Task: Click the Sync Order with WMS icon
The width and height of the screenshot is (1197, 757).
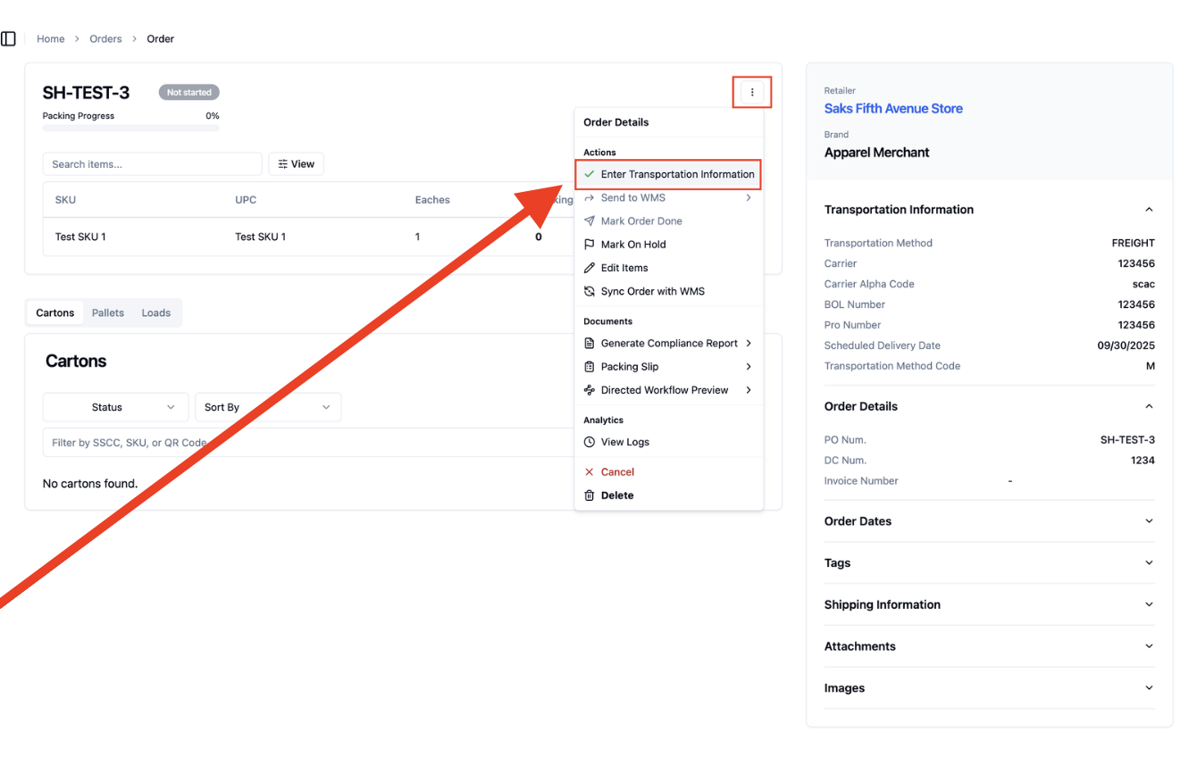Action: (589, 291)
